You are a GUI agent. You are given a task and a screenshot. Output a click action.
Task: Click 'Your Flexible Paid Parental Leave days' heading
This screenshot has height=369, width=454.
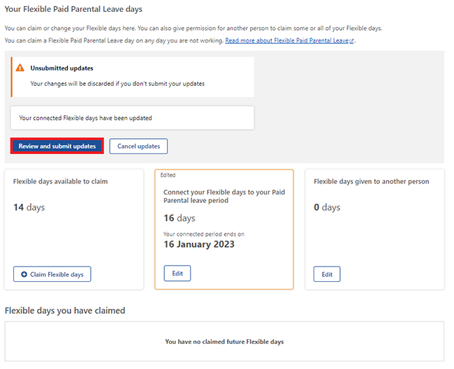tap(73, 9)
